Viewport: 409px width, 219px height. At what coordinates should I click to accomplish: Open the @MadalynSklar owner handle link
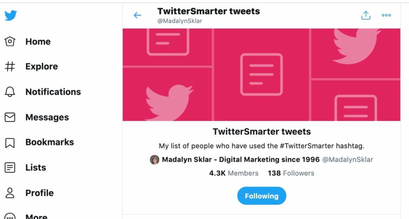(347, 159)
